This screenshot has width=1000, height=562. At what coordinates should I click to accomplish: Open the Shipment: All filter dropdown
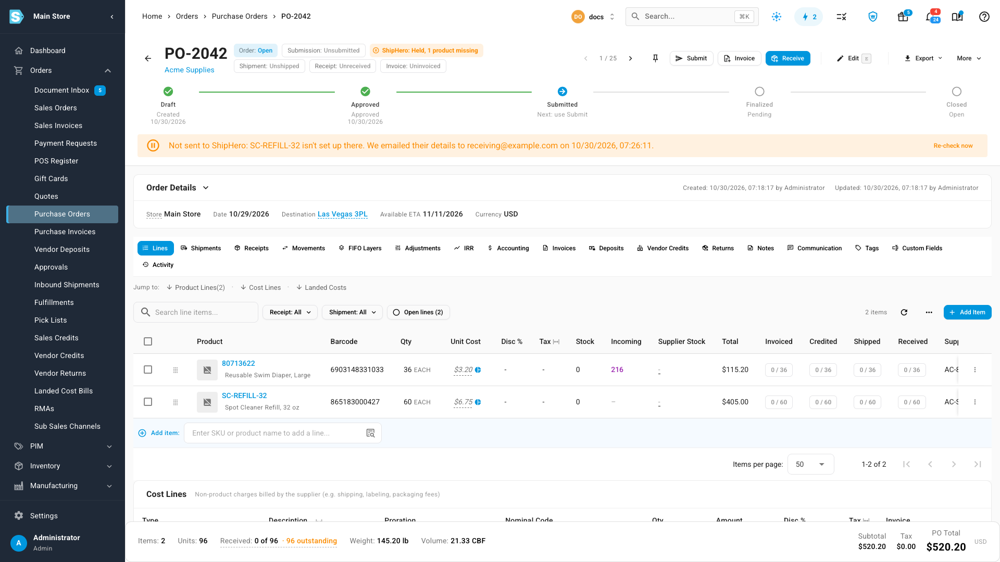coord(353,312)
